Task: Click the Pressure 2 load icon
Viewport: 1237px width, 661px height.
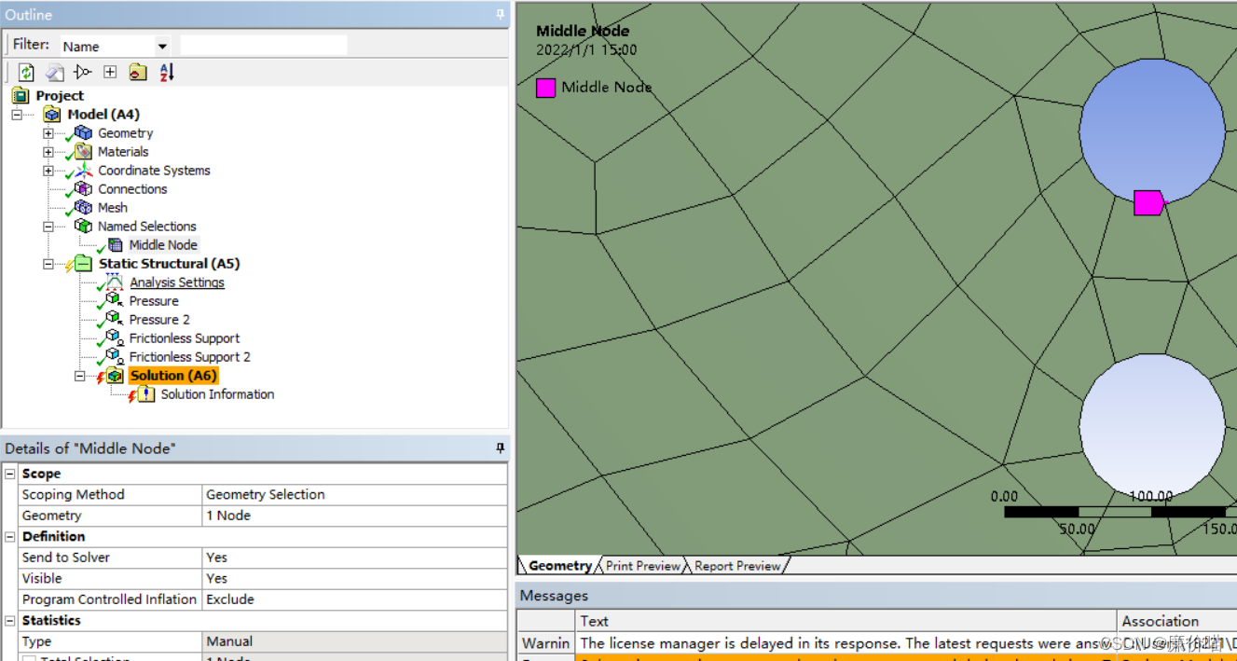Action: [x=115, y=320]
